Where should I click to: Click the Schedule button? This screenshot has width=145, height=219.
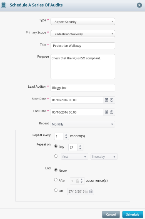click(x=133, y=214)
